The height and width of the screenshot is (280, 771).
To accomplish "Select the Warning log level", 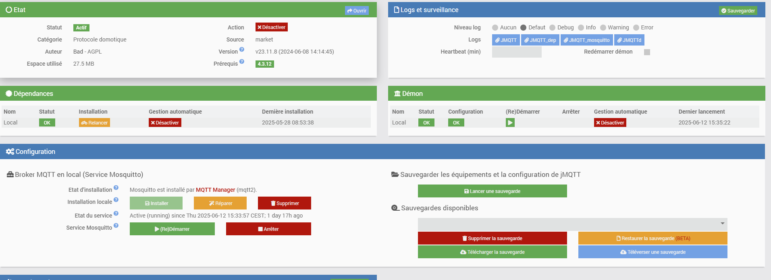I will (x=603, y=27).
